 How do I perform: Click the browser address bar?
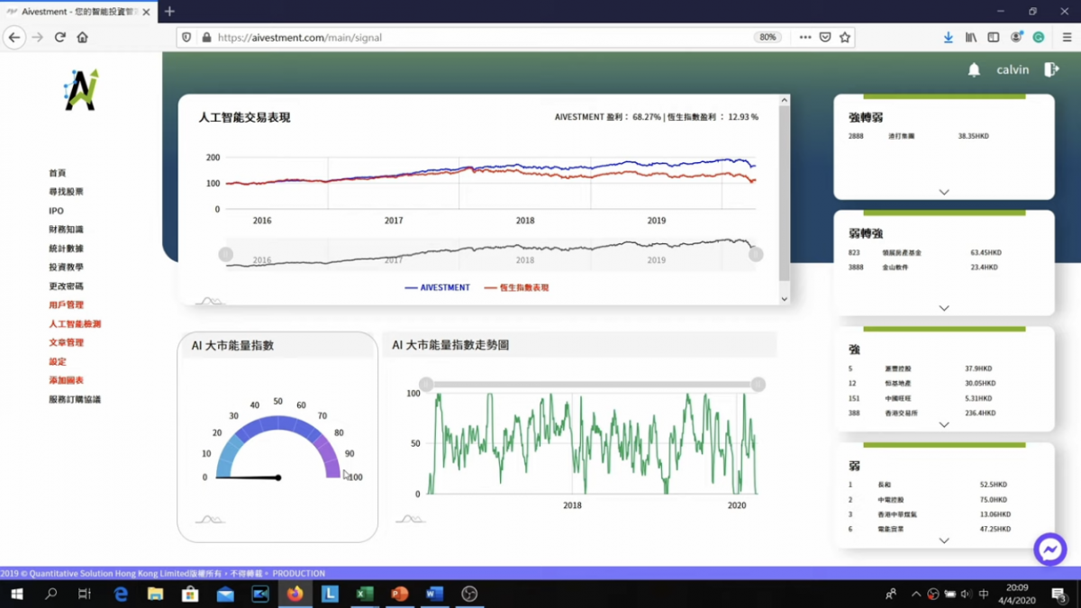coord(477,38)
